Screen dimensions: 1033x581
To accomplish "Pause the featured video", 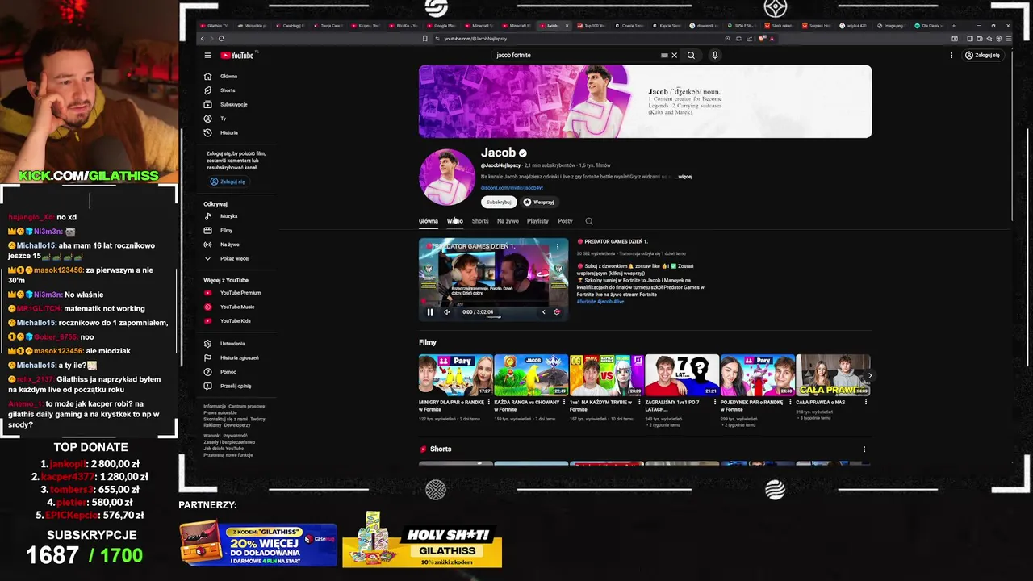I will [429, 312].
